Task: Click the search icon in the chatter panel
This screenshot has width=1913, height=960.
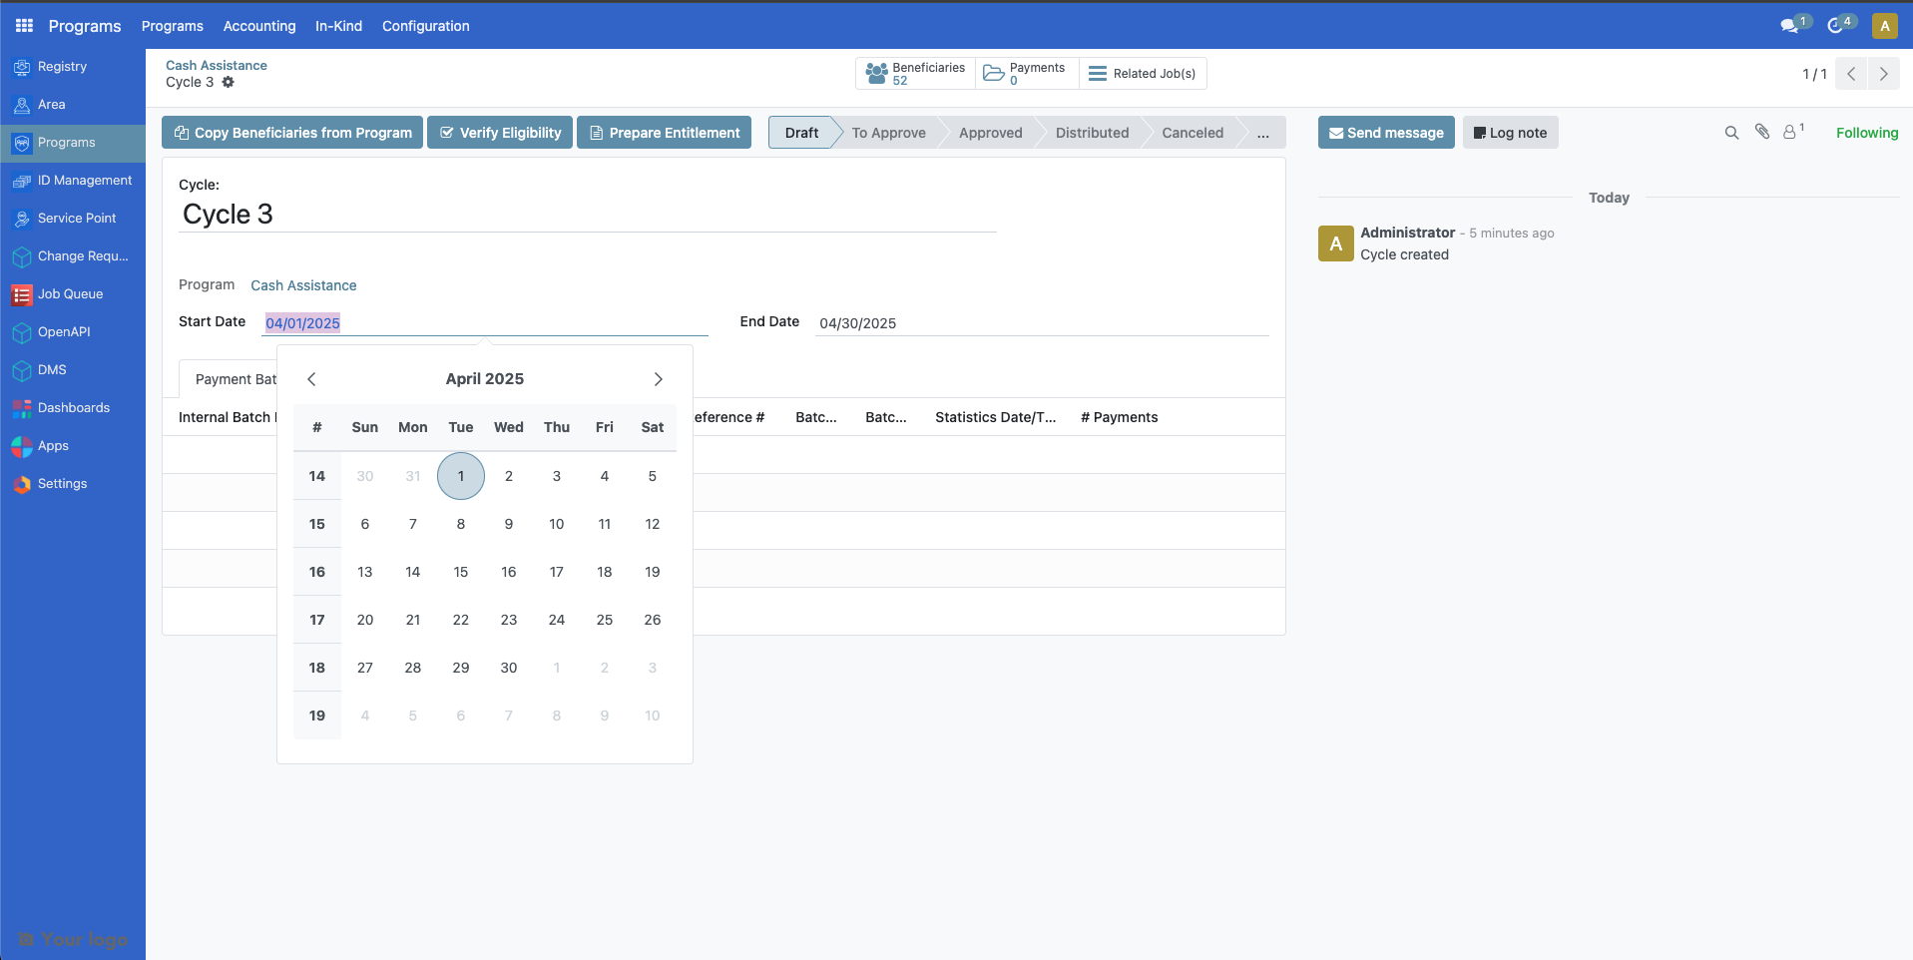Action: pos(1730,132)
